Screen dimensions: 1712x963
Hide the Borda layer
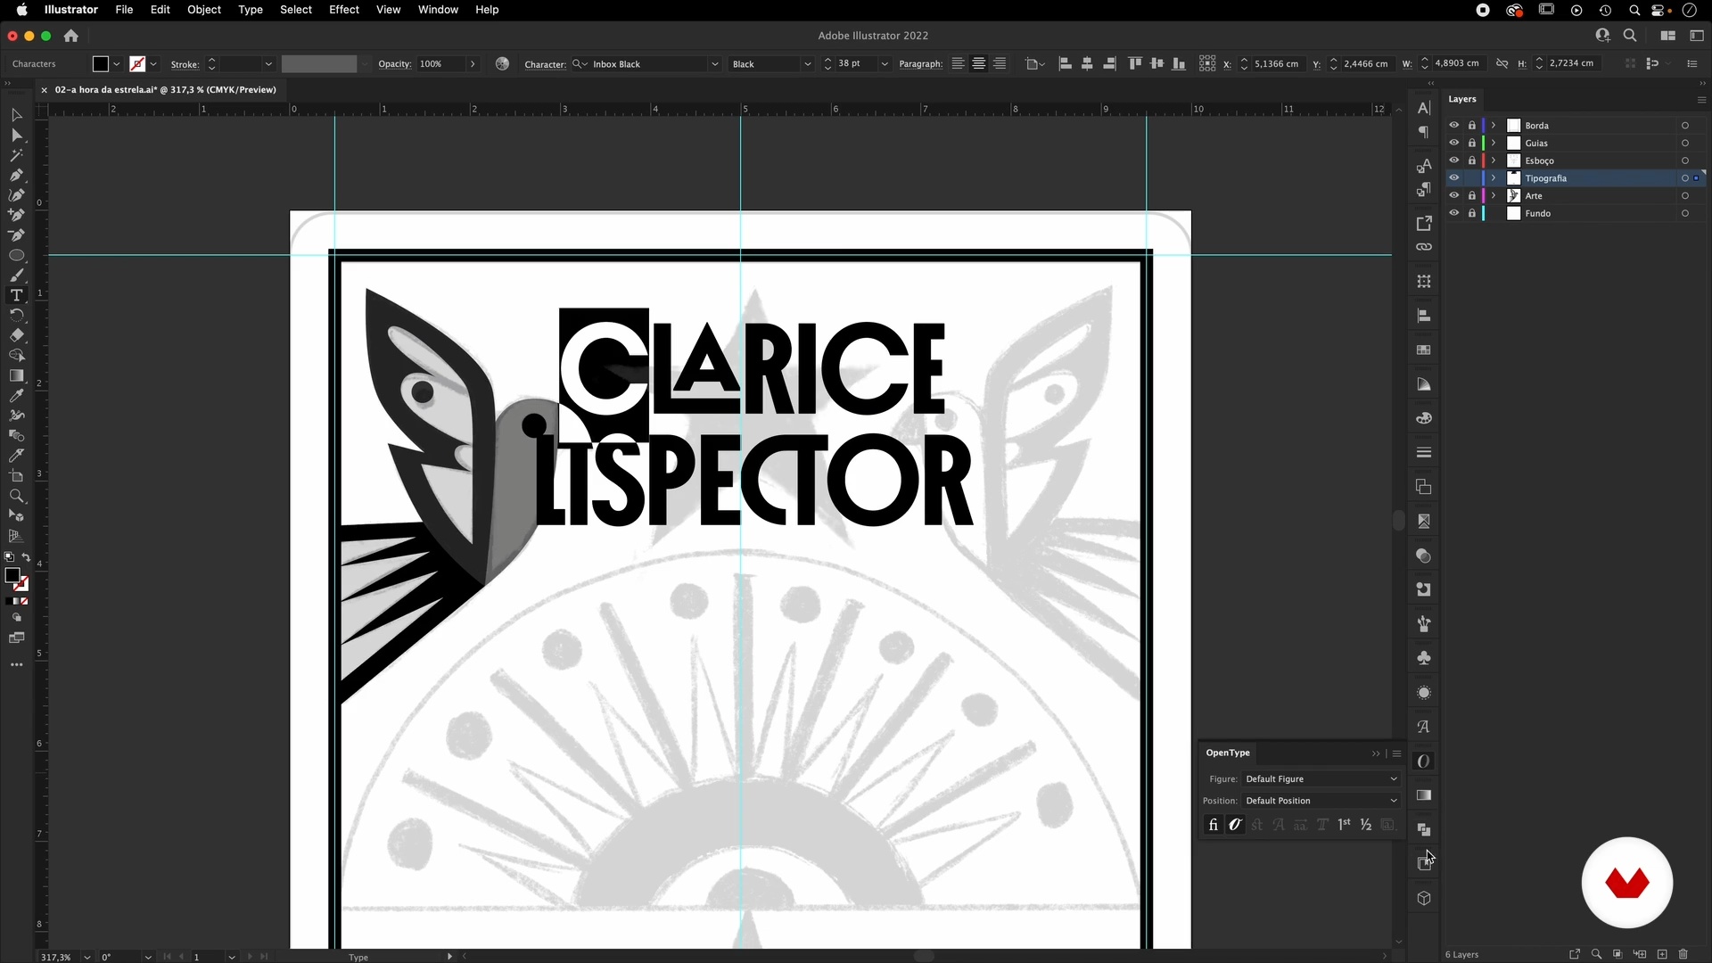click(1453, 126)
